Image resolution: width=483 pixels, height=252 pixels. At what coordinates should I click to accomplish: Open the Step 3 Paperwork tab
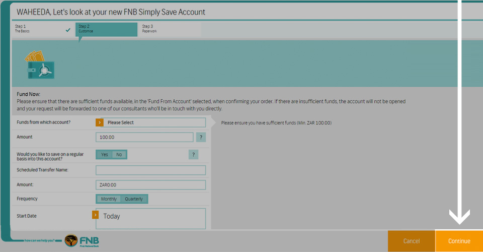point(170,29)
